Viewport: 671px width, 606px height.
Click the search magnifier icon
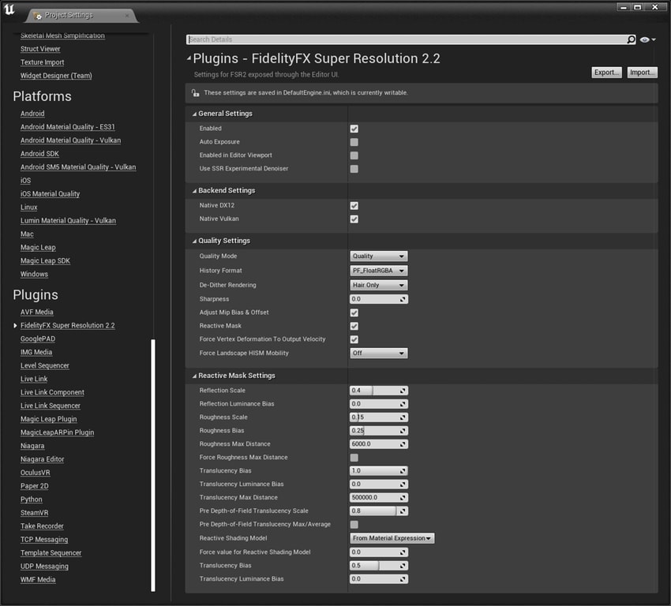[x=631, y=39]
